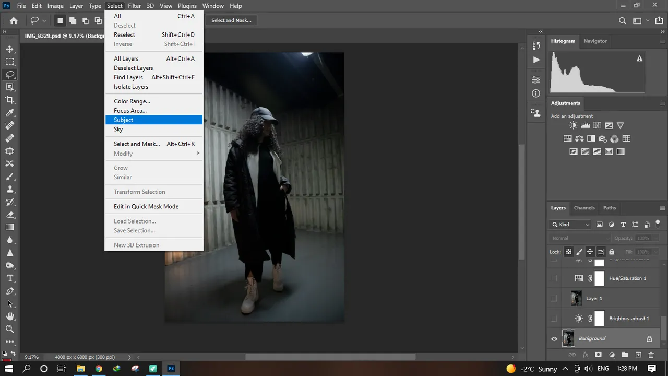
Task: Show the Hue/Saturation 1 layer
Action: coord(554,278)
